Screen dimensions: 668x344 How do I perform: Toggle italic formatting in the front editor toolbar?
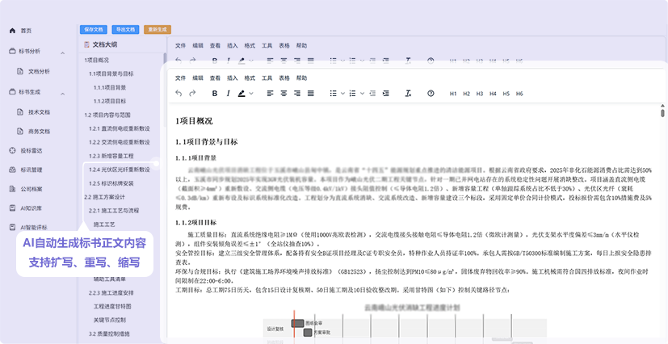[x=228, y=94]
